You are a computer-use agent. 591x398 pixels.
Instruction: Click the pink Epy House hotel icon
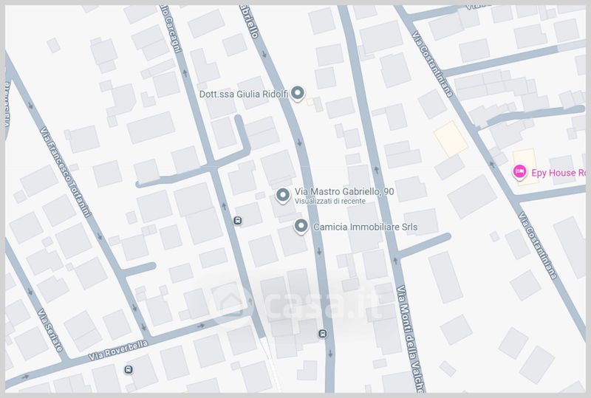tap(519, 172)
